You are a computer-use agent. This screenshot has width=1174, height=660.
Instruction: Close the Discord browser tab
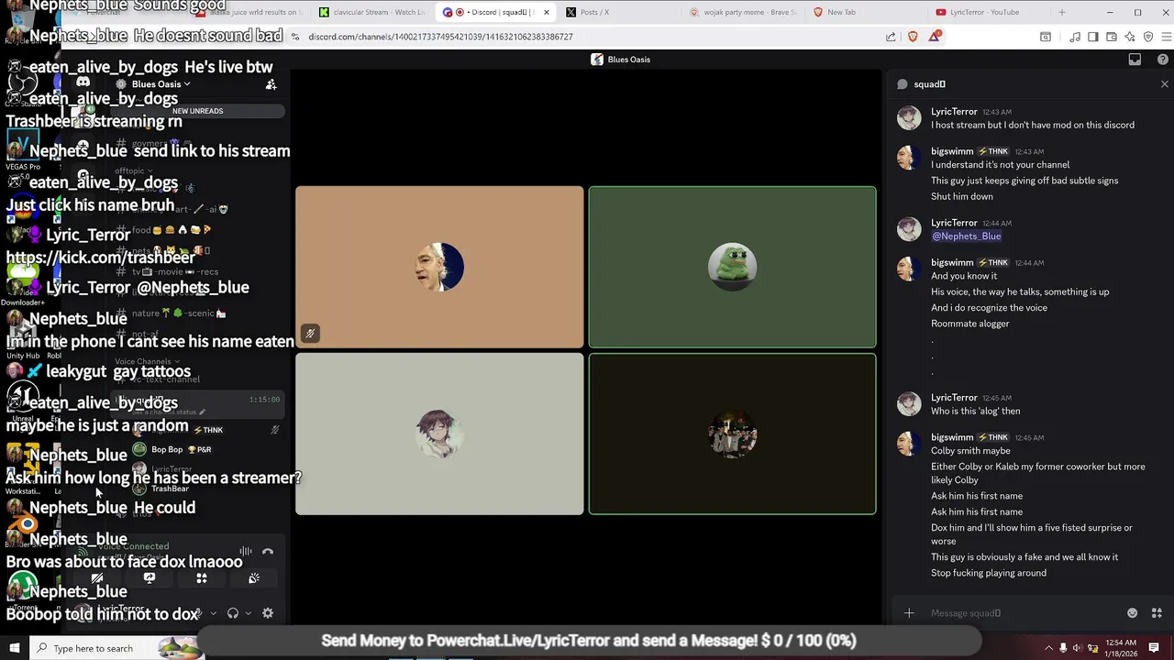point(547,12)
